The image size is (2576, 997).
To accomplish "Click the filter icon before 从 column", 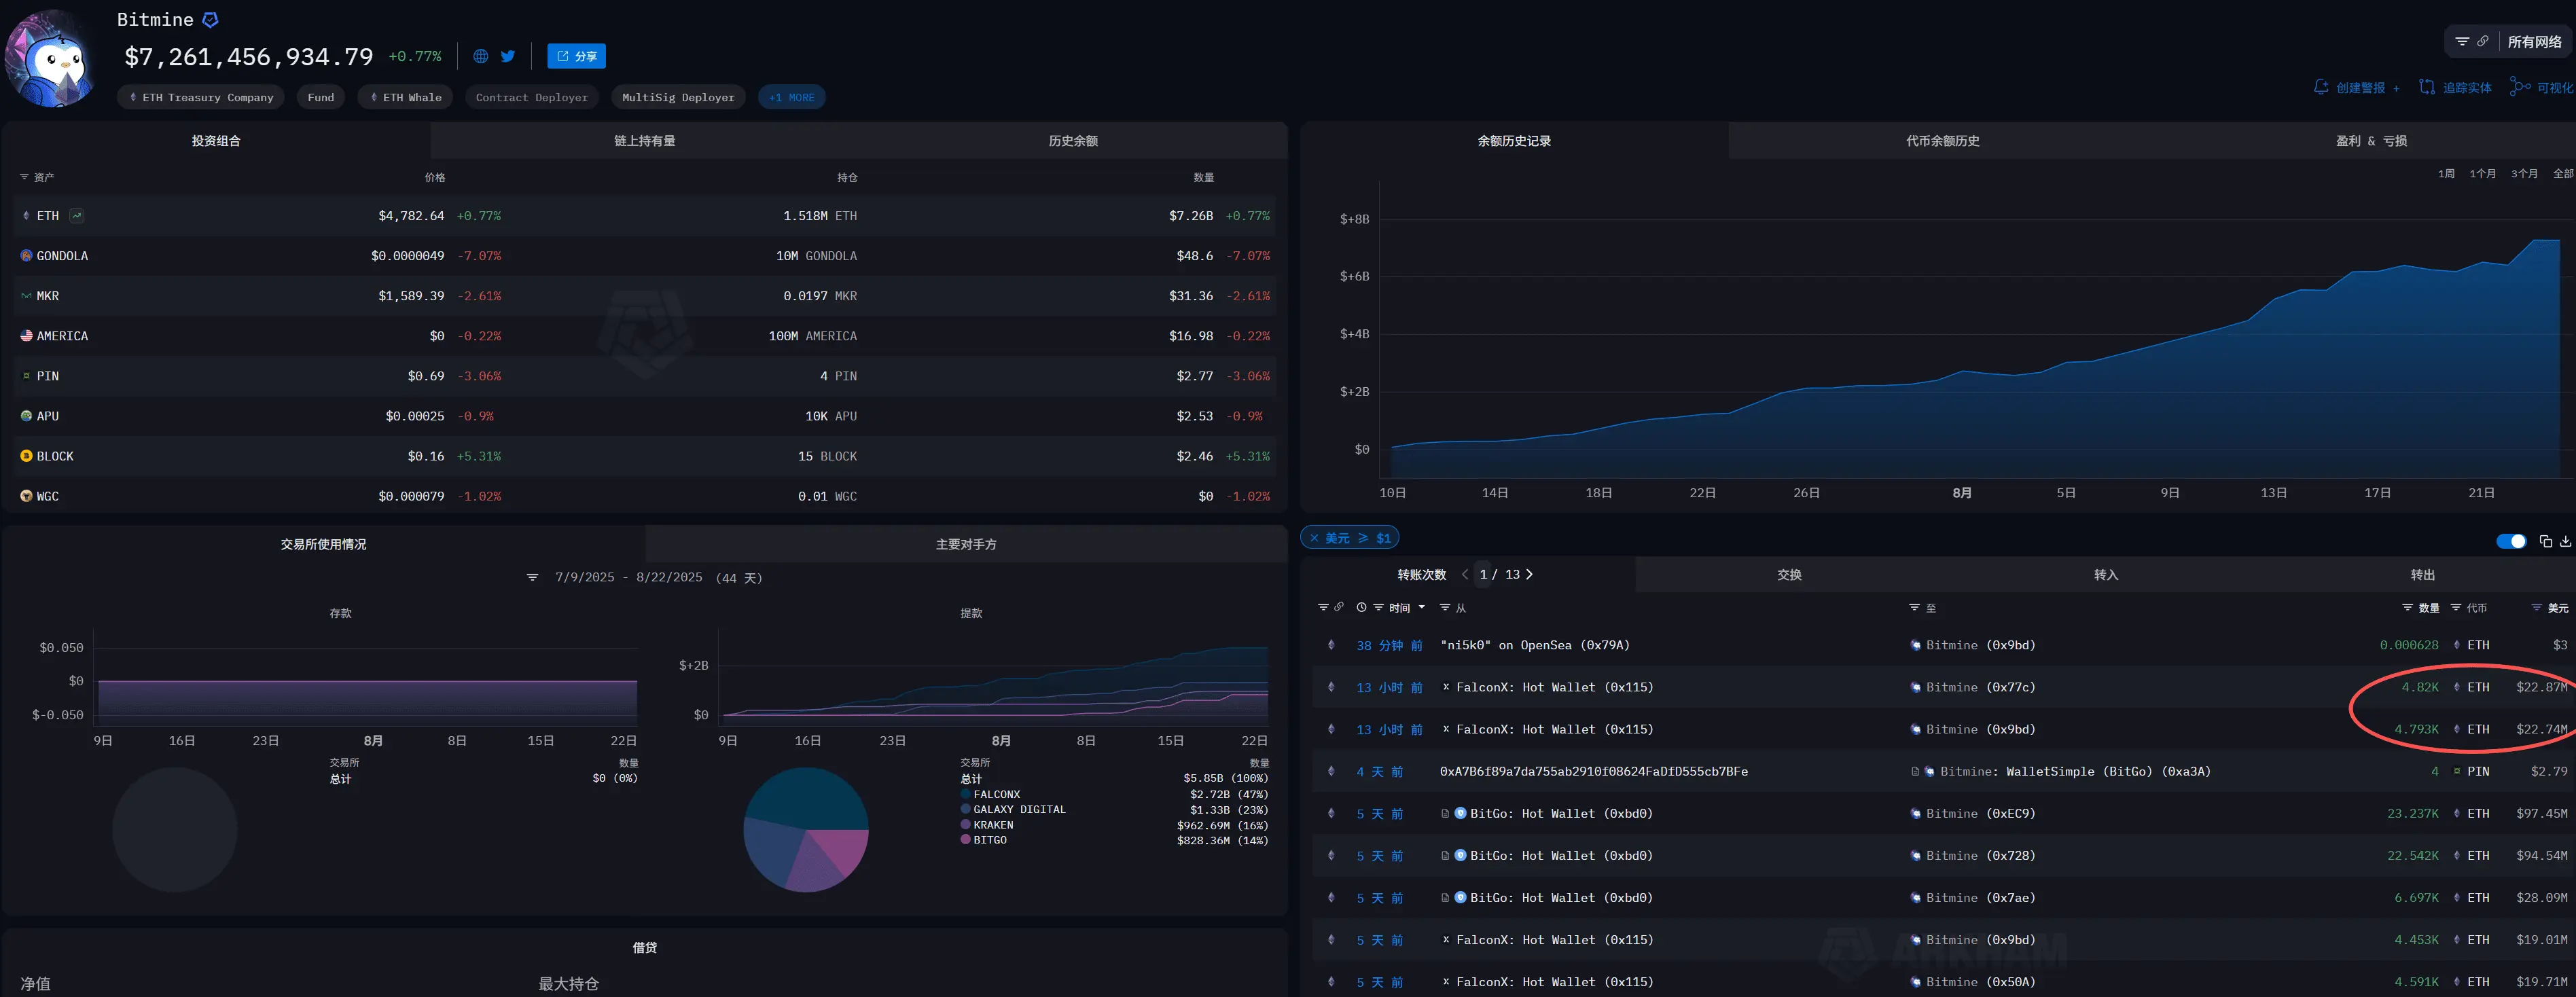I will [x=1444, y=607].
